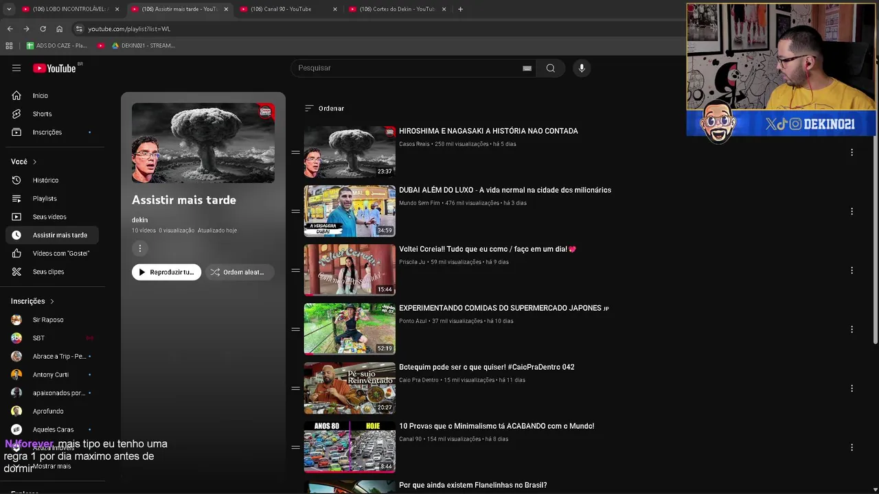This screenshot has width=879, height=494.
Task: Open a new browser tab with plus
Action: tap(460, 9)
